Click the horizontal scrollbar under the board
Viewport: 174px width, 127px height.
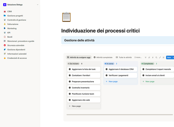[x=120, y=115]
